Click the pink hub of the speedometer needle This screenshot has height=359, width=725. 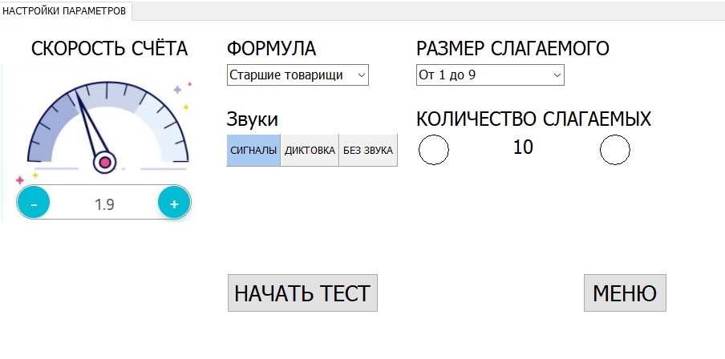[x=104, y=163]
